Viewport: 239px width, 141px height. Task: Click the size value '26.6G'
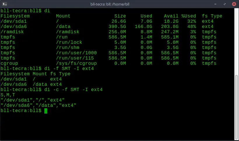coord(118,21)
